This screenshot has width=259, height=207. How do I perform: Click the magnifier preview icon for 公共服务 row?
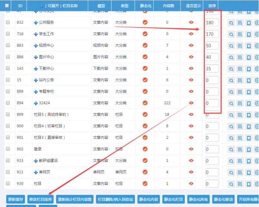click(231, 23)
